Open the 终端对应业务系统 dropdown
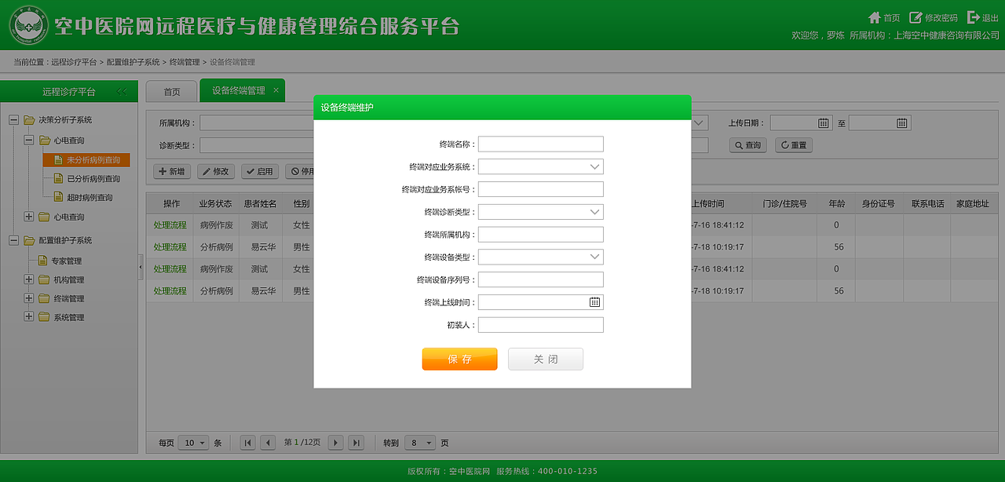1005x482 pixels. (x=541, y=167)
